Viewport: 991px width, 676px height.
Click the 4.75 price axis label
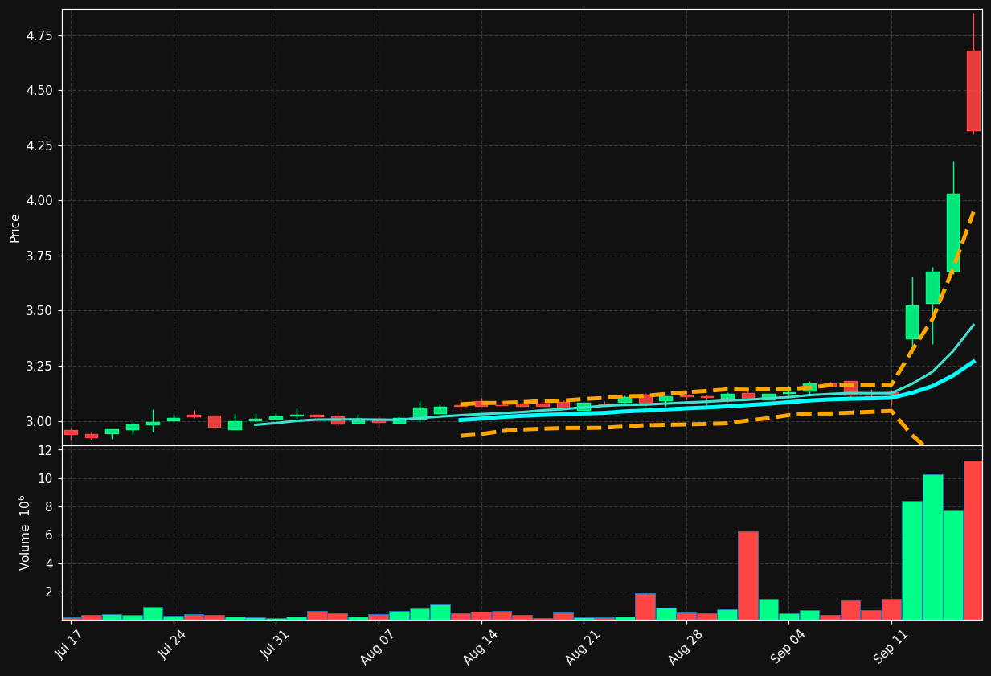39,35
